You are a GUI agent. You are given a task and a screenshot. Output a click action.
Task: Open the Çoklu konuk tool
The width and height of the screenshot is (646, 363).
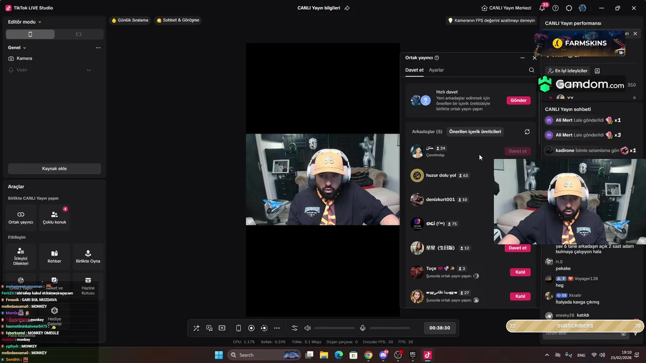(55, 217)
